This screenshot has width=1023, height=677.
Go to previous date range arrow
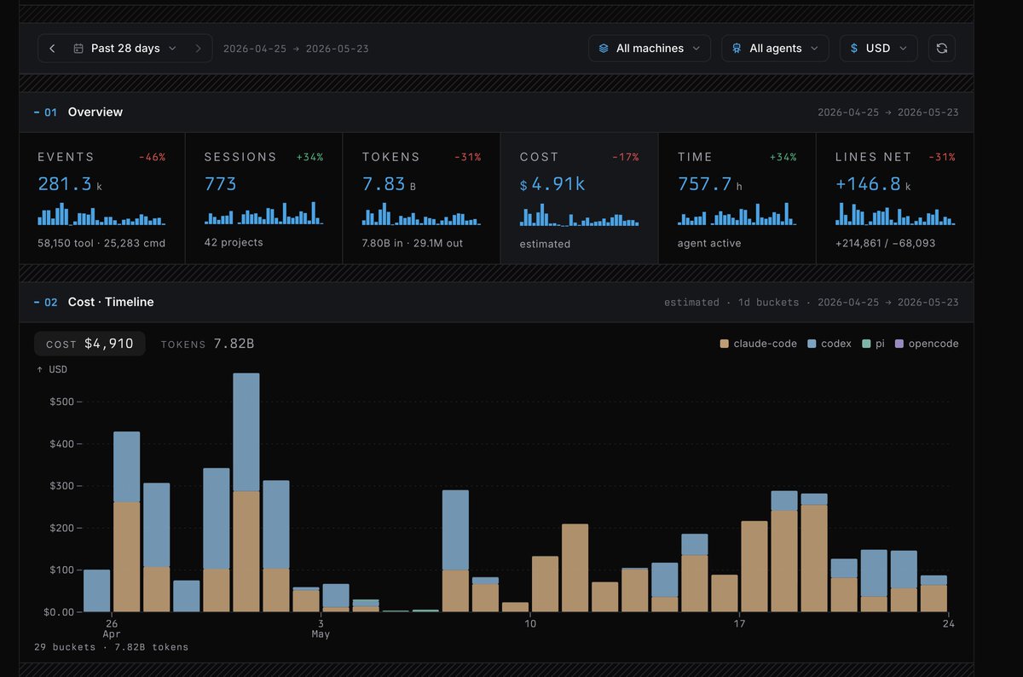tap(52, 49)
